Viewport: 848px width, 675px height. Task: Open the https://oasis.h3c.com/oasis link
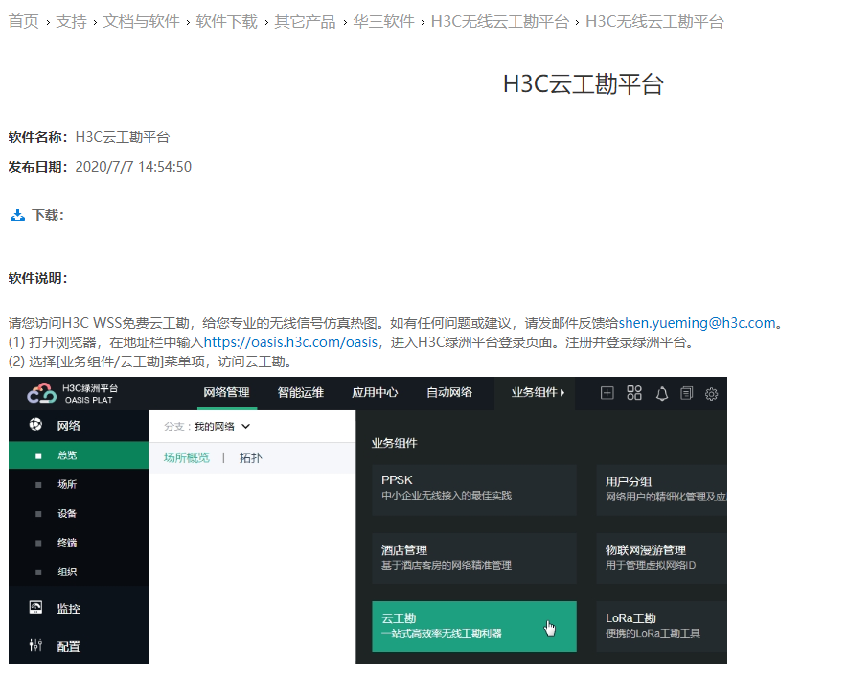tap(290, 342)
